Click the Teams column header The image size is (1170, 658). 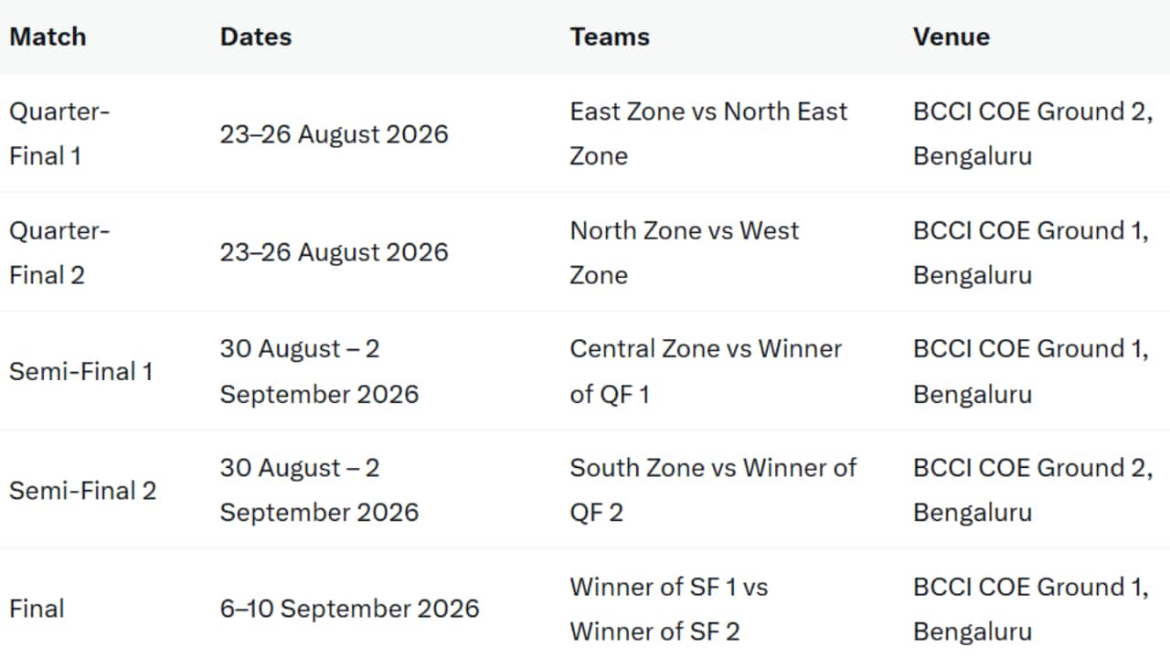coord(610,37)
